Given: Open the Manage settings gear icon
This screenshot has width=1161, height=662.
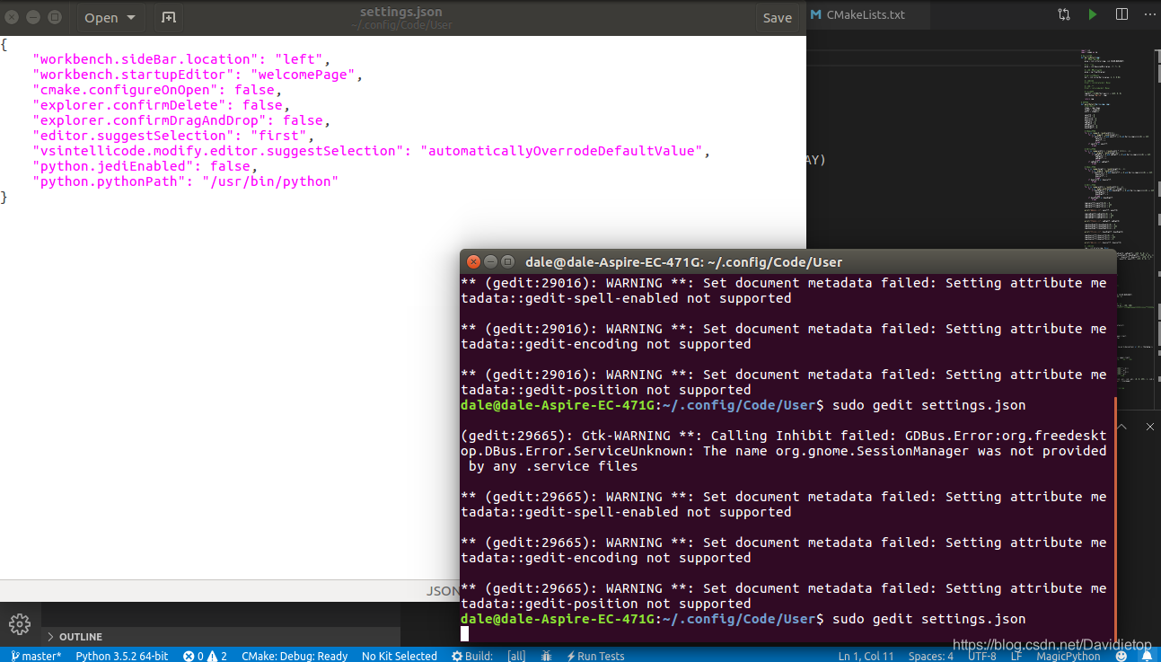Looking at the screenshot, I should [19, 623].
